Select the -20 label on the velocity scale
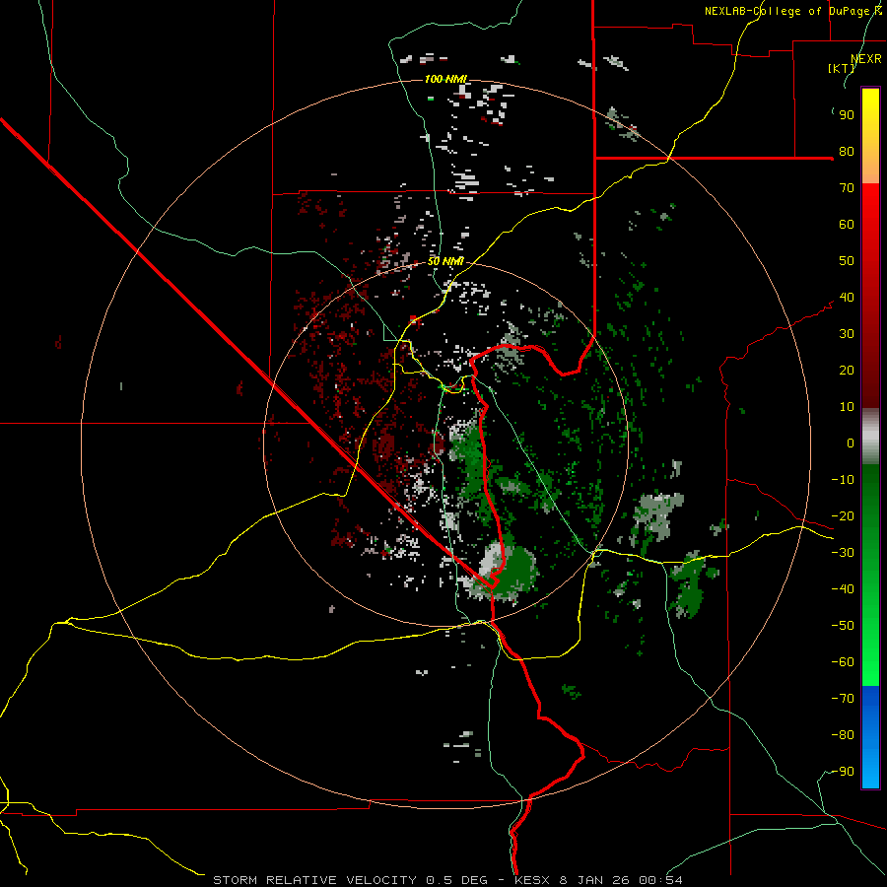 point(843,515)
